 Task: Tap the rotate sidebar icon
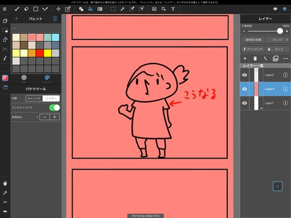click(5, 39)
